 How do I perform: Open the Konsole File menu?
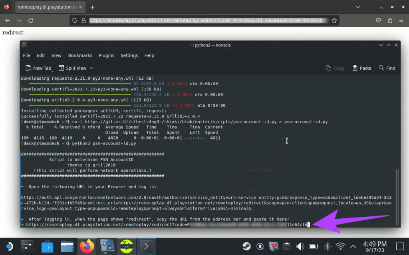click(27, 55)
